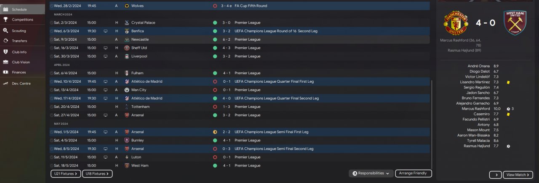
Task: Expand the U21 Fixtures button
Action: click(x=65, y=174)
